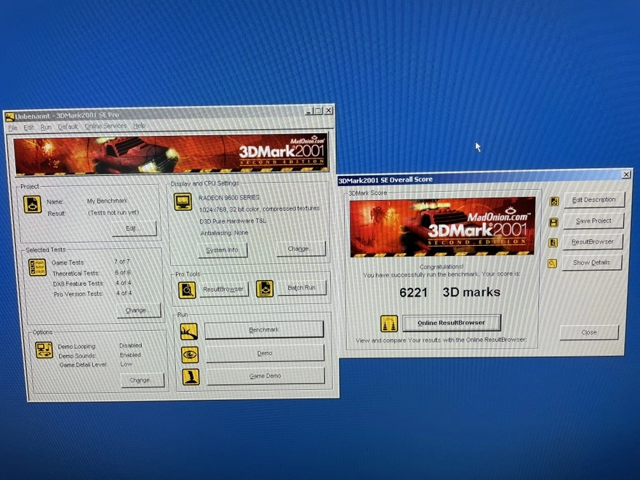Click the Selected Tests checklist icon

[38, 268]
